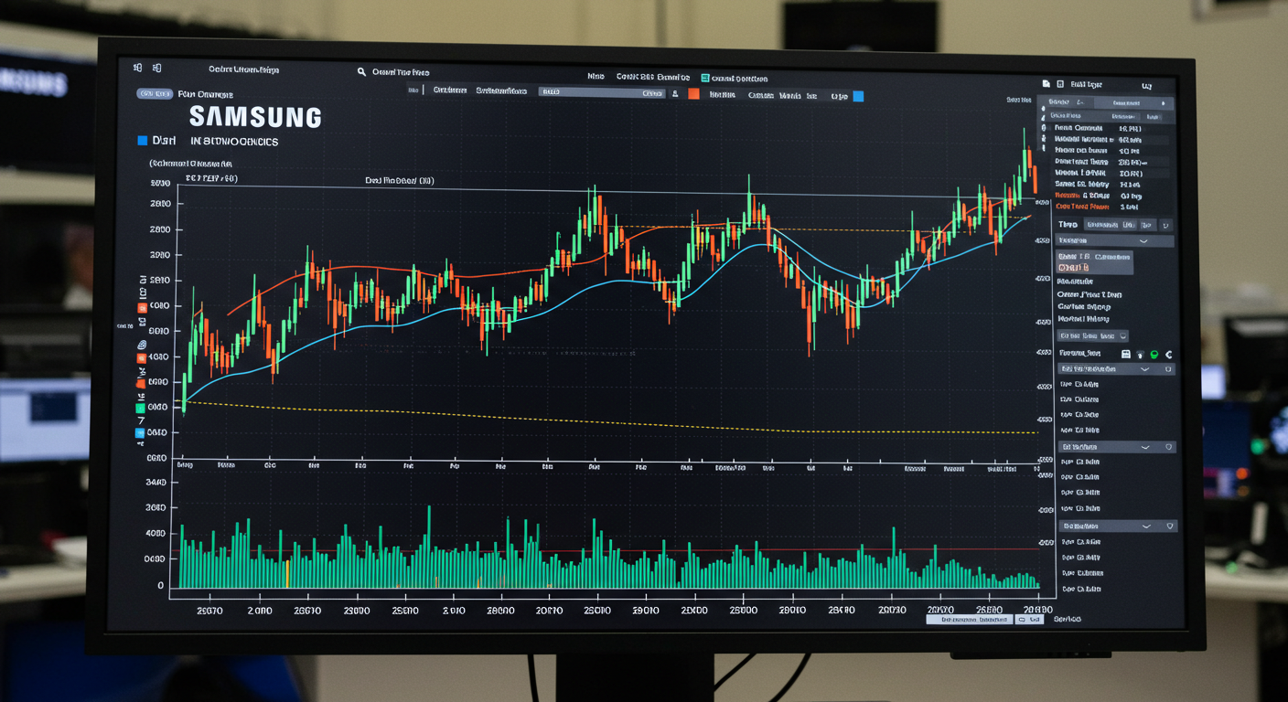Click the save disk icon in right panel
This screenshot has width=1288, height=702.
pyautogui.click(x=1126, y=355)
